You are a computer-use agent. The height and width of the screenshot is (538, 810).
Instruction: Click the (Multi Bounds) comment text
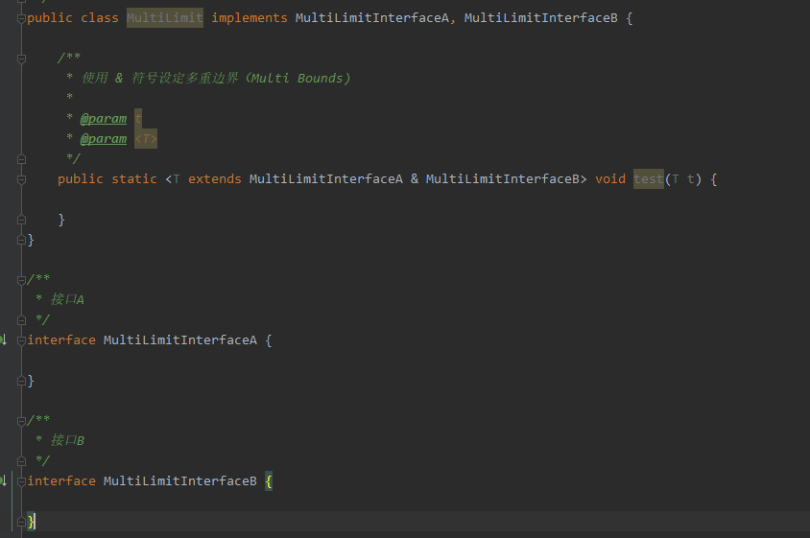coord(298,78)
